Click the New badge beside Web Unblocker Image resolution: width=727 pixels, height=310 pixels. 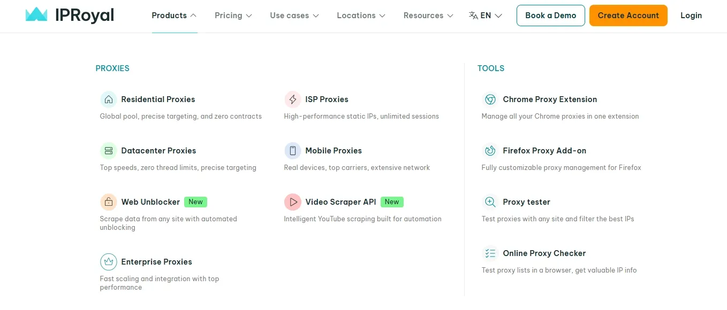click(x=195, y=202)
